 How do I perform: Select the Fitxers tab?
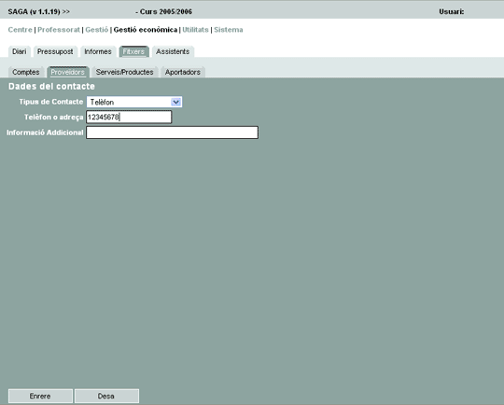click(x=133, y=51)
